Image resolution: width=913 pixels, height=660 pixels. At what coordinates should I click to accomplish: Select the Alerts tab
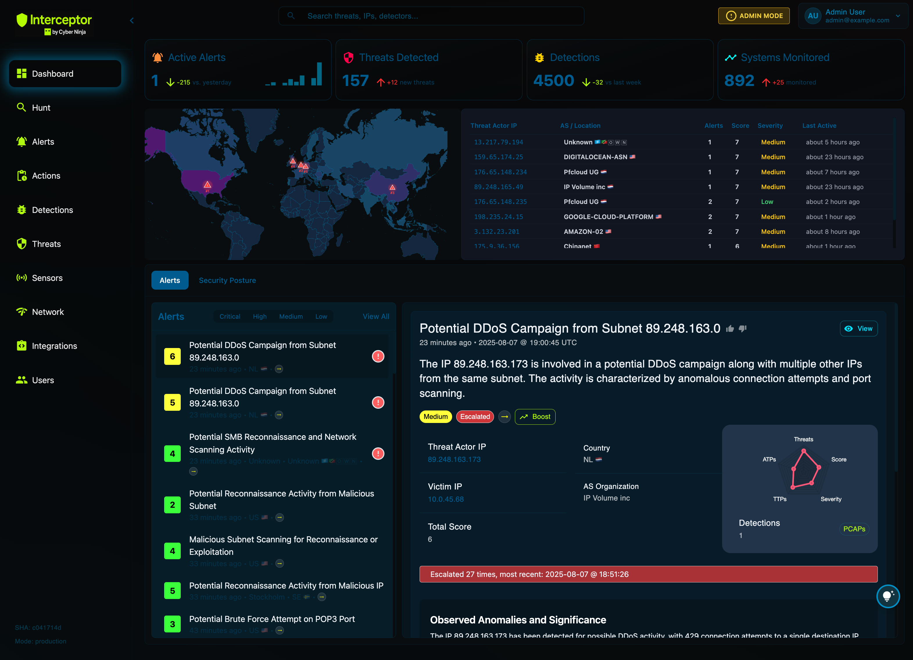(169, 280)
